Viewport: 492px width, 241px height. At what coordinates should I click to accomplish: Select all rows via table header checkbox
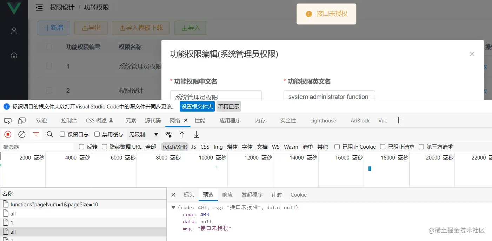[x=49, y=47]
